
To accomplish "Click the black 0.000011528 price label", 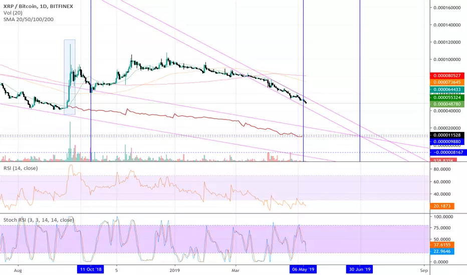I will coord(447,135).
